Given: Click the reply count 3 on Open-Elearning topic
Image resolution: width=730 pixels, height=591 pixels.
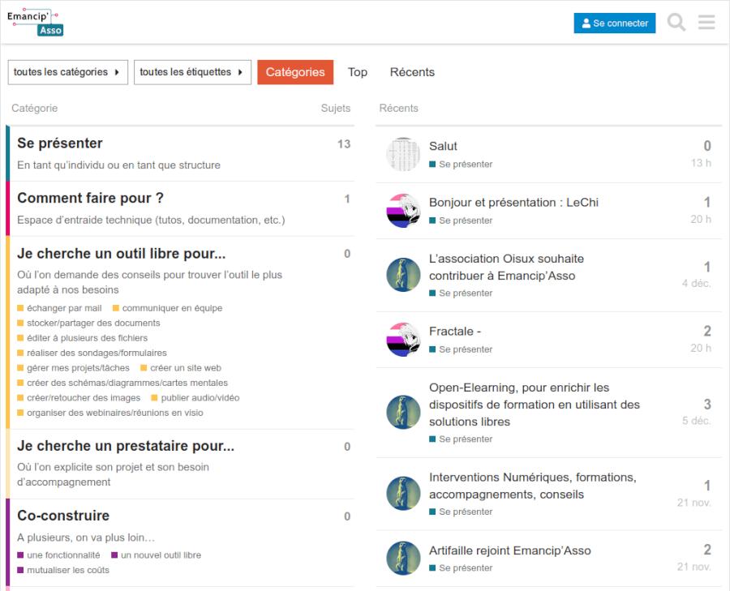Looking at the screenshot, I should click(x=707, y=404).
